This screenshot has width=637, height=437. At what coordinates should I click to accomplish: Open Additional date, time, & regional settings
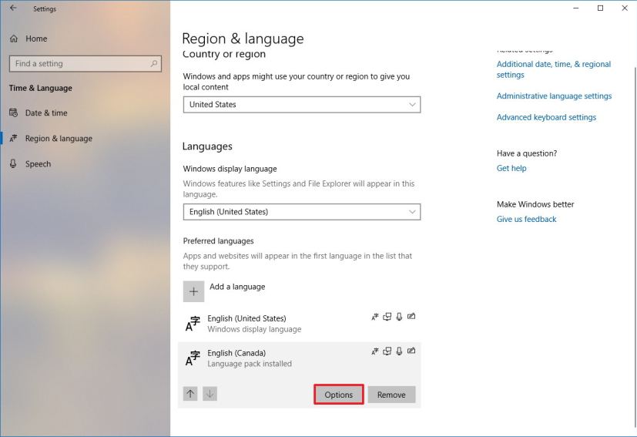click(553, 69)
